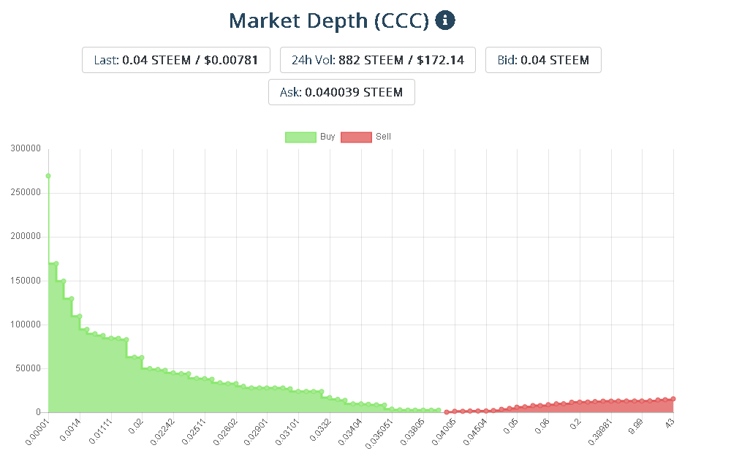Image resolution: width=731 pixels, height=456 pixels.
Task: Click the 9.99 price label on x-axis
Action: (637, 425)
